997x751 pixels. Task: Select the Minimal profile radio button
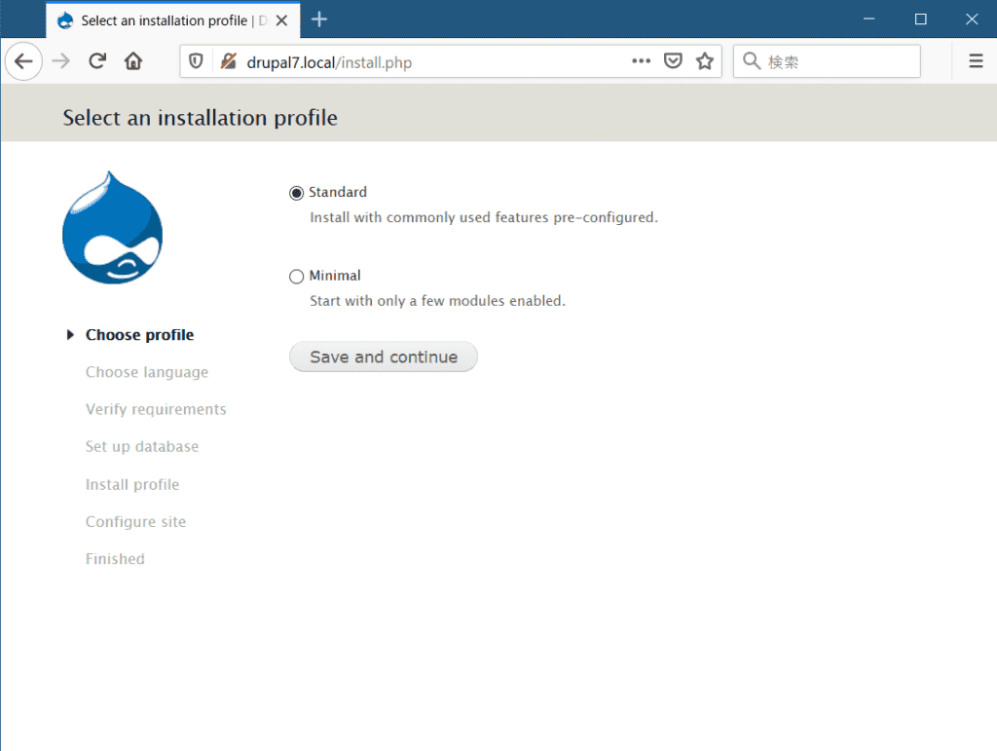pyautogui.click(x=296, y=276)
